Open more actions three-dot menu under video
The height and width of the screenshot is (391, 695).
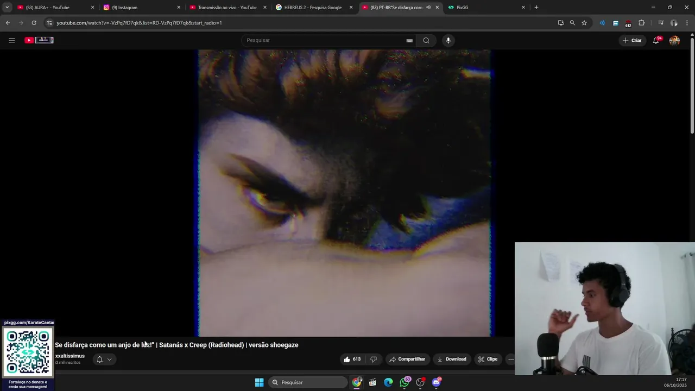(x=510, y=359)
